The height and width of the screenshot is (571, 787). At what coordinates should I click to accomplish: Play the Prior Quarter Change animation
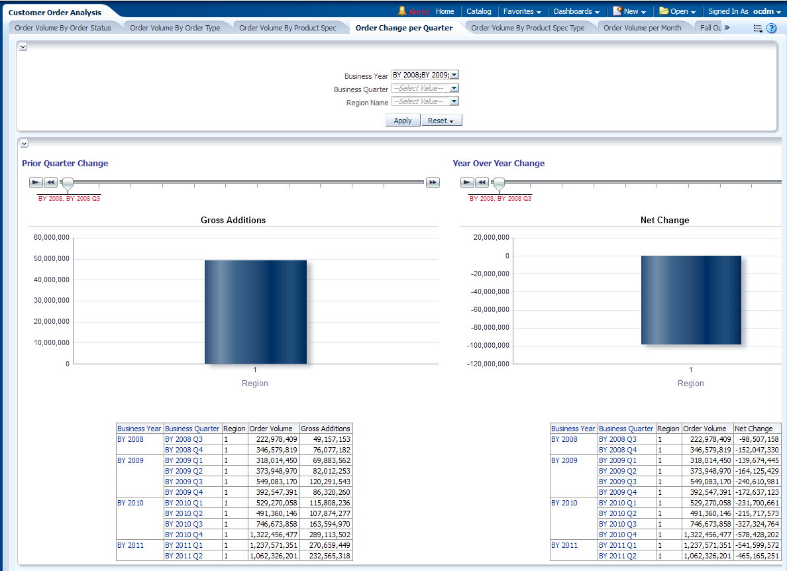pos(36,182)
